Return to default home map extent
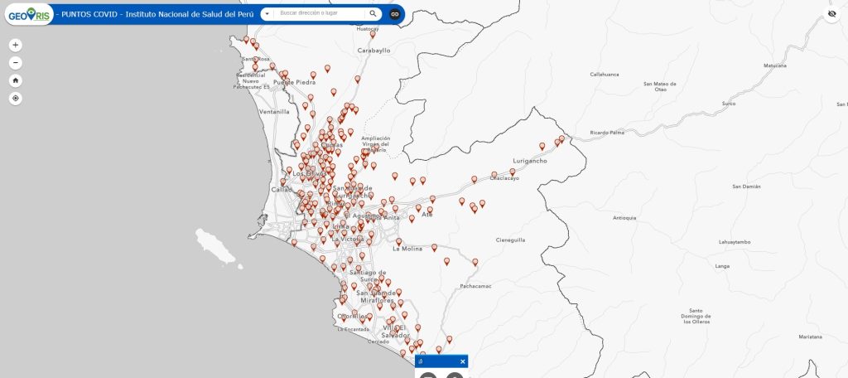The height and width of the screenshot is (378, 848). (16, 80)
